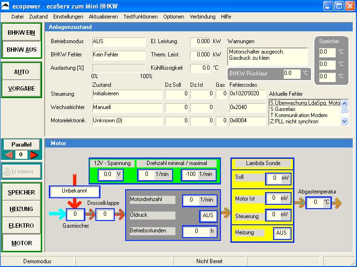This screenshot has width=357, height=267.
Task: Show the ELEKTRO view
Action: point(21,226)
